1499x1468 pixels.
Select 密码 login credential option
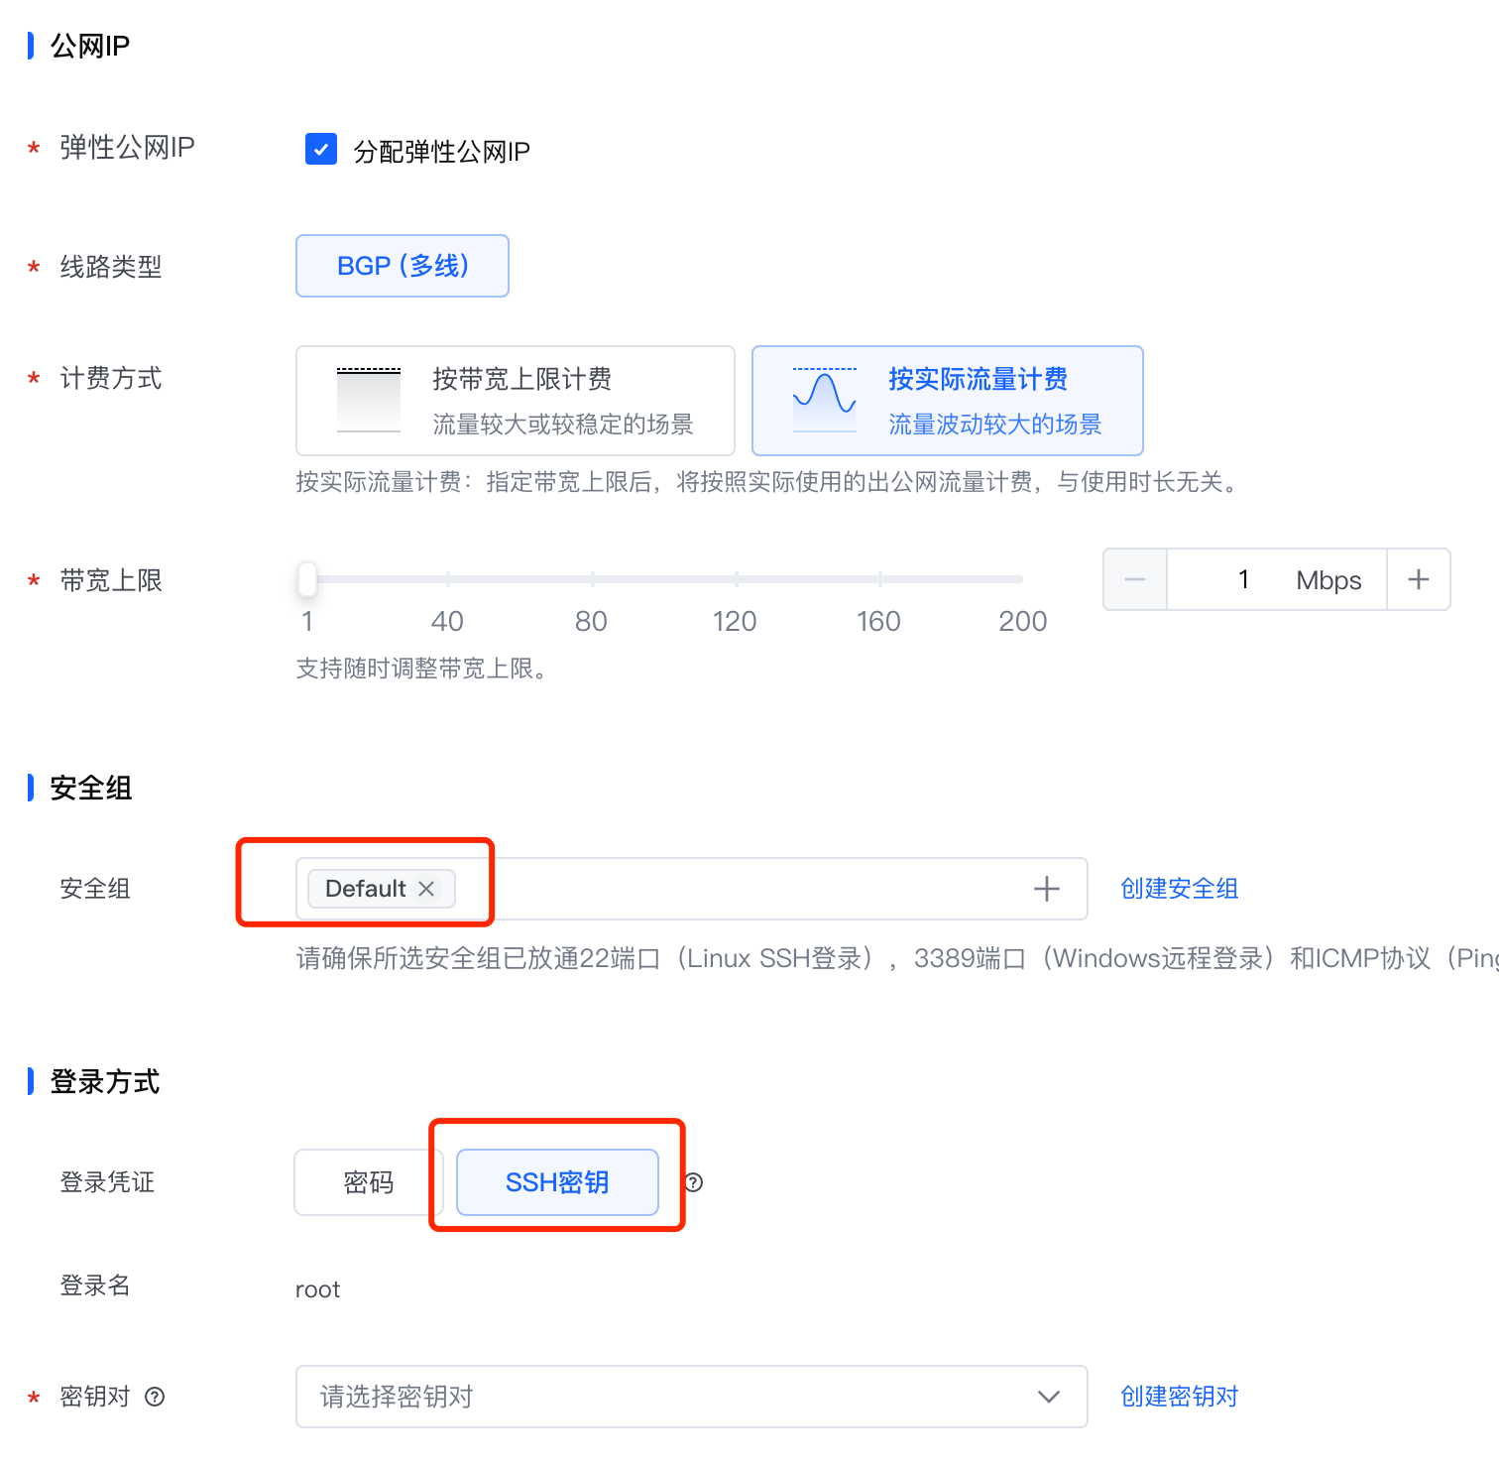369,1182
